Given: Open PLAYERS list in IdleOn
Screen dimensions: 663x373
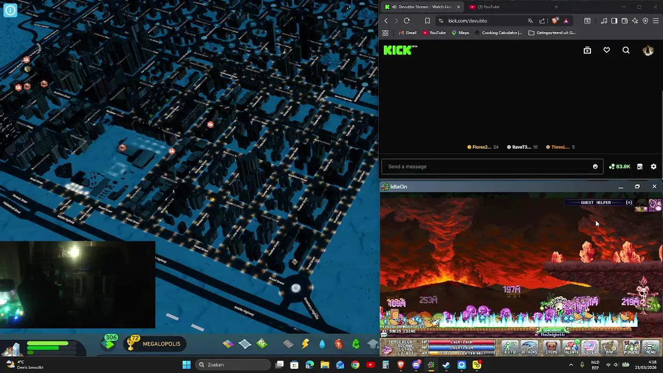Looking at the screenshot, I should coord(631,347).
